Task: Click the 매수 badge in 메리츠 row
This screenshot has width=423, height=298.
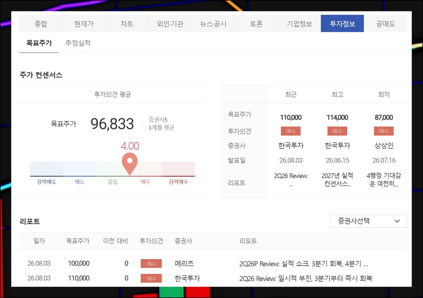Action: pos(151,263)
